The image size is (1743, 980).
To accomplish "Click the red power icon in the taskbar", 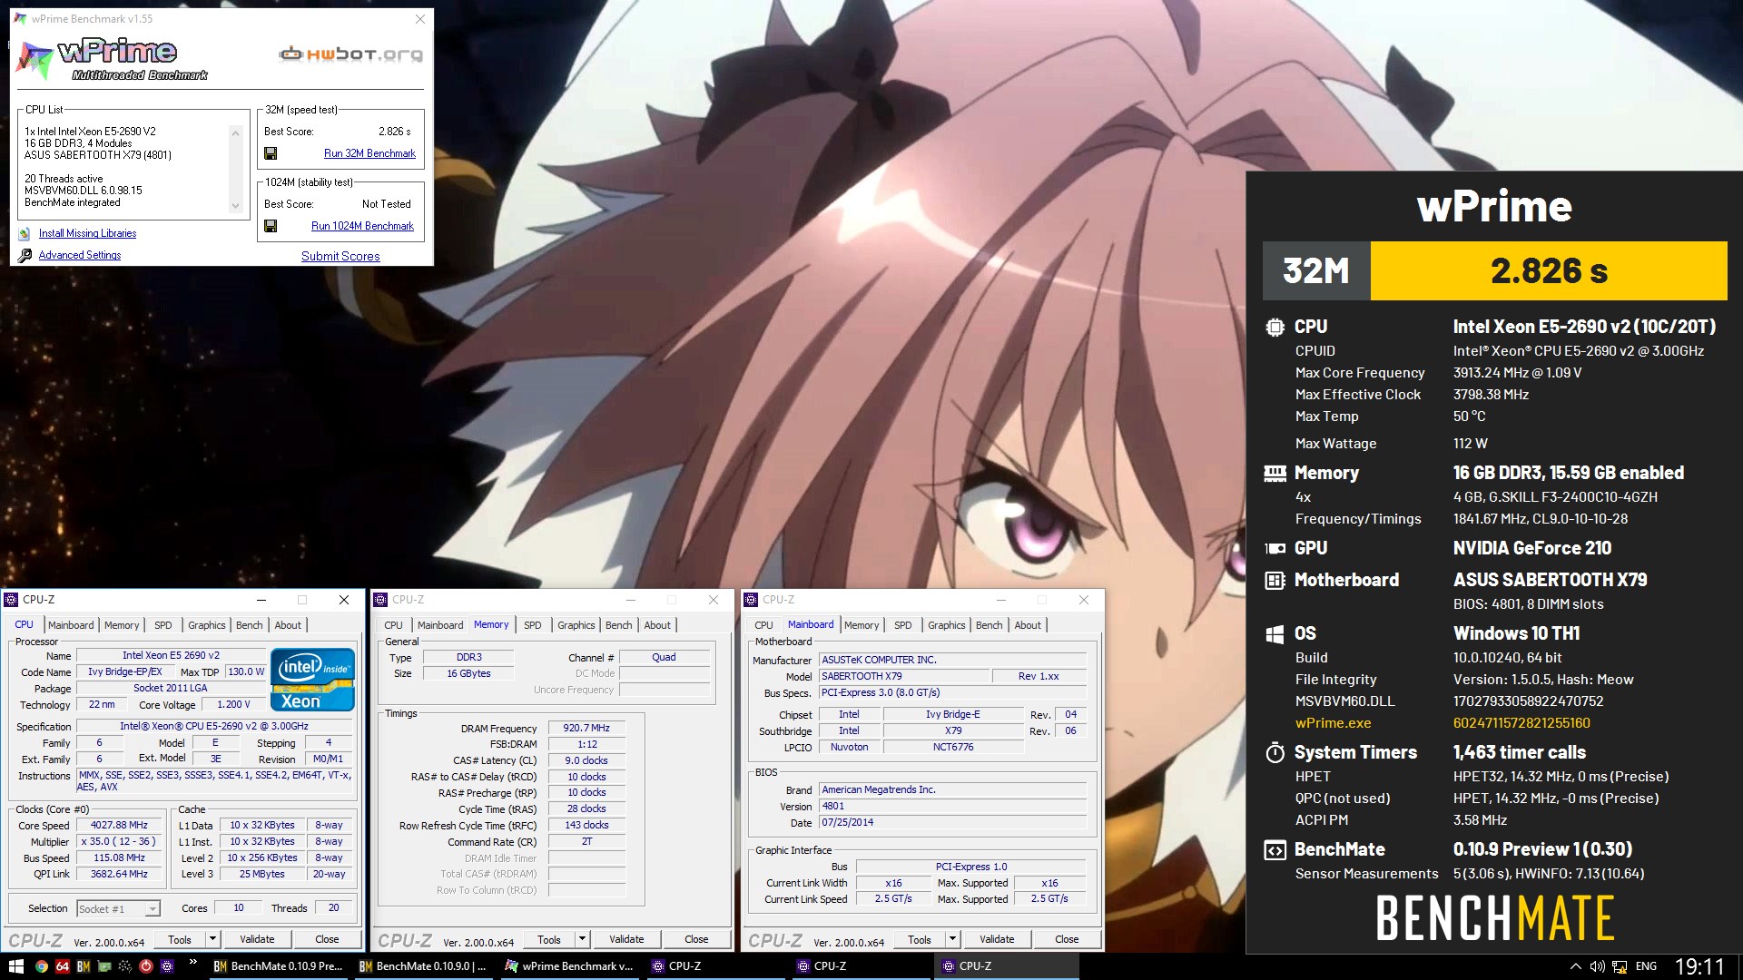I will 146,966.
